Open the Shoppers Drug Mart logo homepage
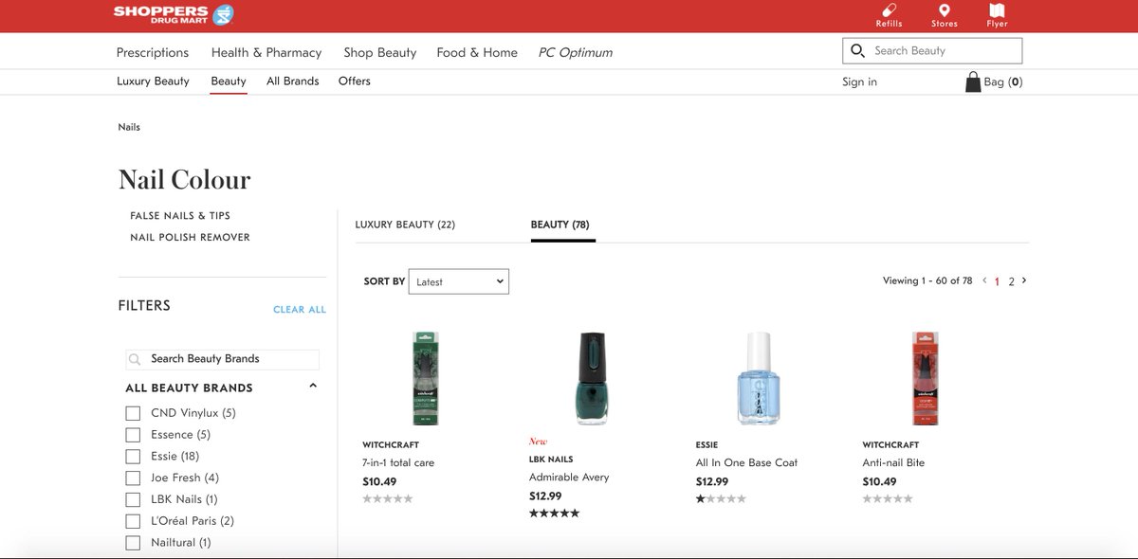This screenshot has width=1138, height=559. tap(174, 13)
